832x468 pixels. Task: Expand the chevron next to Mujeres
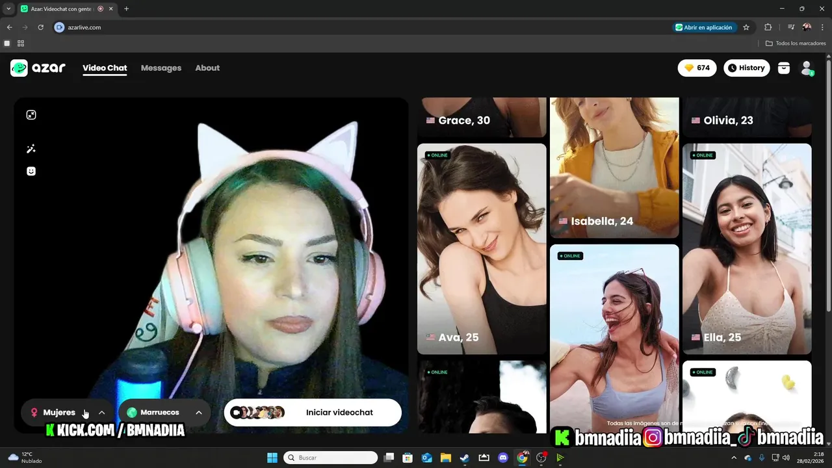101,412
